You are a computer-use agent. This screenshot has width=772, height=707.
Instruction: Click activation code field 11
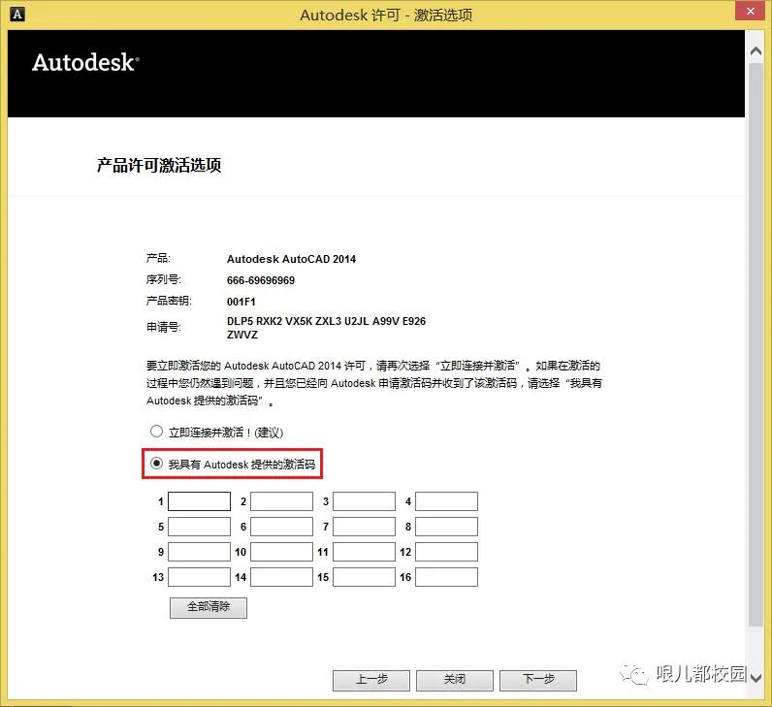(x=364, y=552)
